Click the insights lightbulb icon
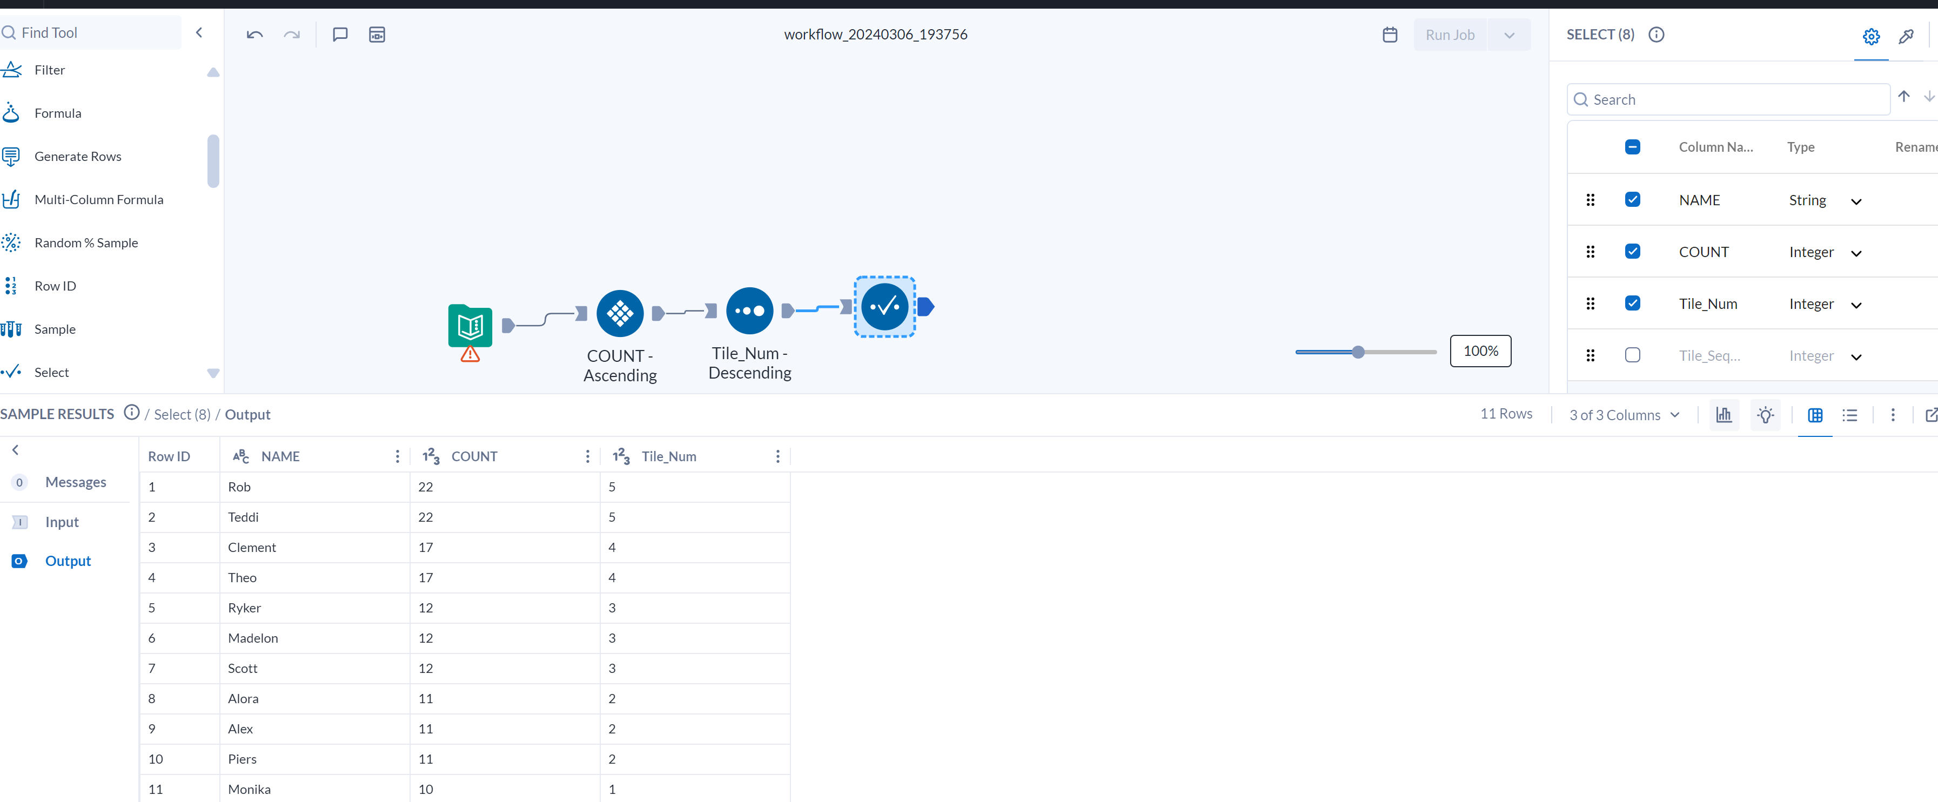This screenshot has height=802, width=1938. [x=1765, y=415]
